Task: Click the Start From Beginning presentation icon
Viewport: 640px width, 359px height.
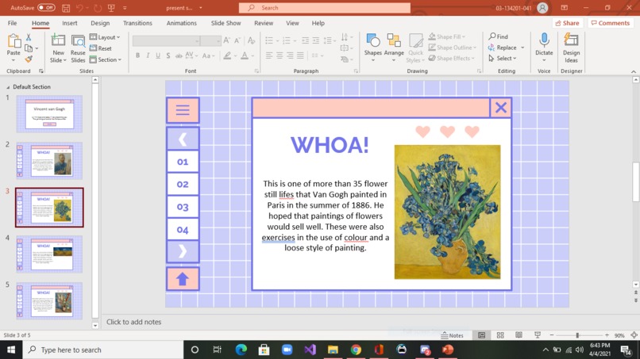Action: [111, 8]
